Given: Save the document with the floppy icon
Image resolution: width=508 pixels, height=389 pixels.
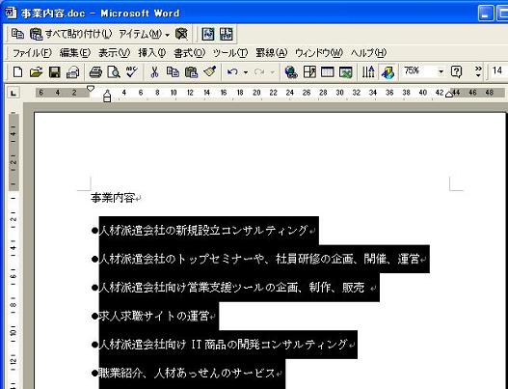Looking at the screenshot, I should [54, 71].
